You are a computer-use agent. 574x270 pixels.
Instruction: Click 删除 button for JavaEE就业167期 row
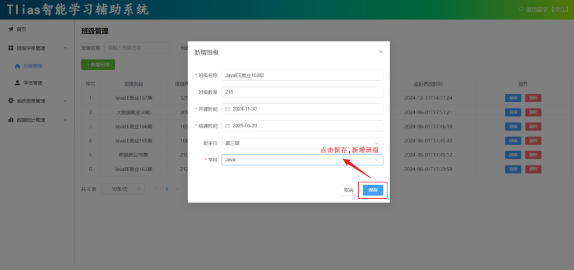[x=533, y=98]
